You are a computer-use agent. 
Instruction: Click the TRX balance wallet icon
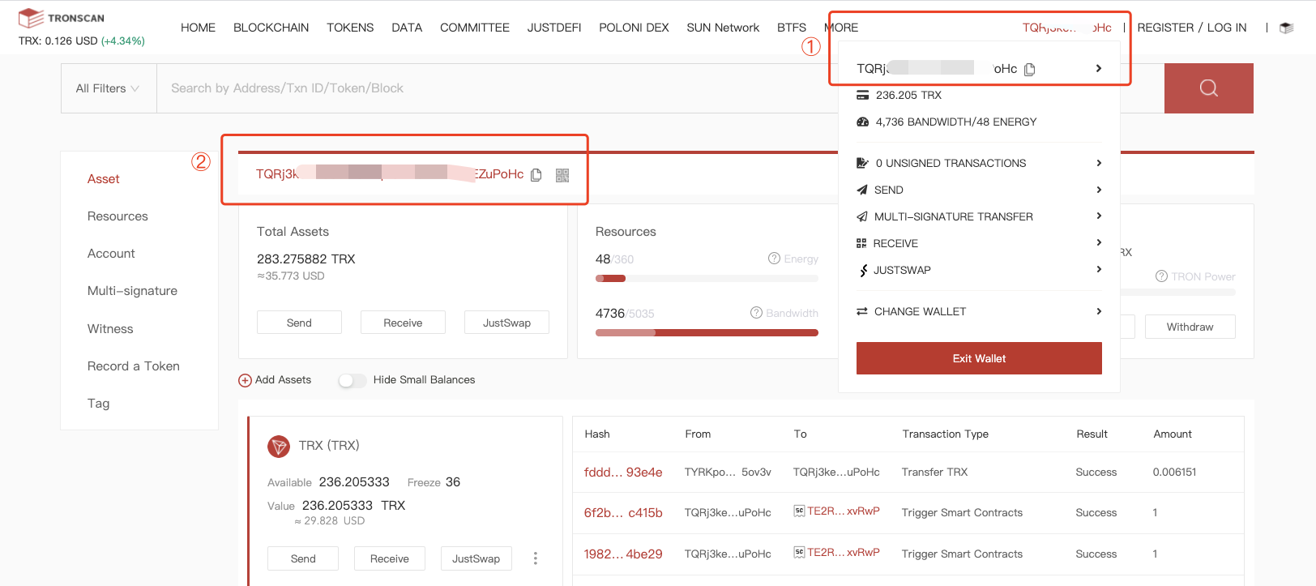tap(862, 96)
